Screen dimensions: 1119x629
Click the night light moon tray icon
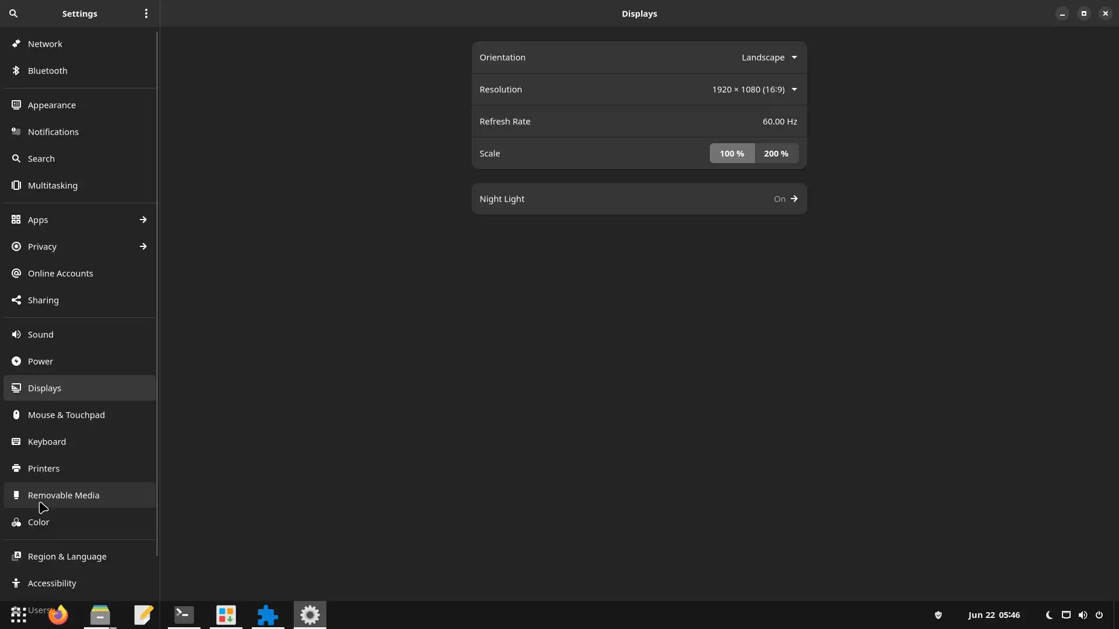pos(1049,615)
